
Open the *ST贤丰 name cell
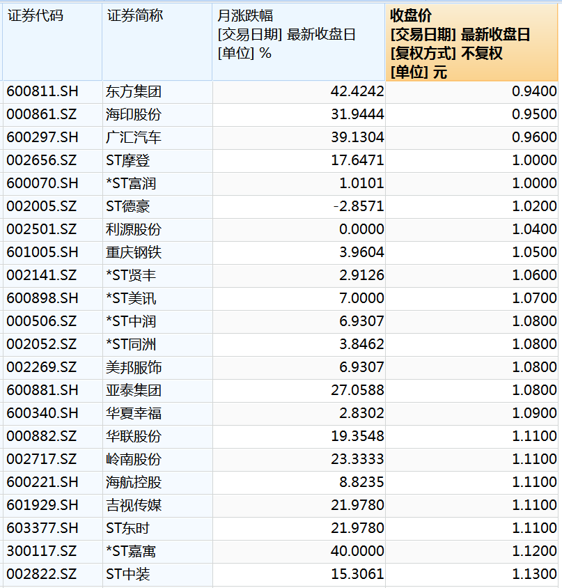pyautogui.click(x=157, y=276)
